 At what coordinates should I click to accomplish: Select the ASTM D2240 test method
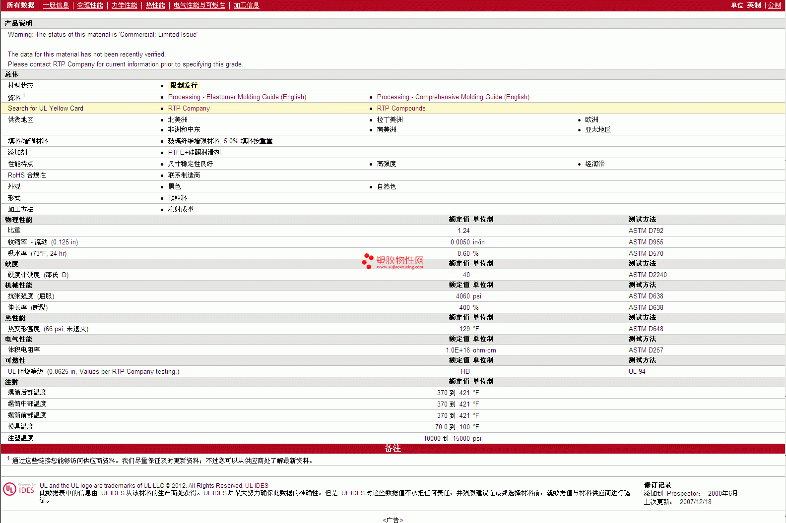(648, 275)
